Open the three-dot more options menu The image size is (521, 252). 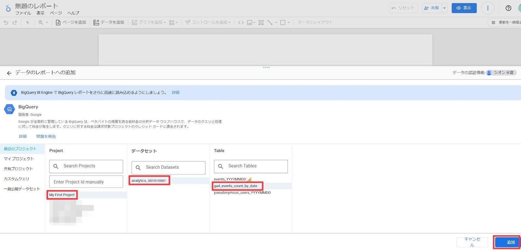(x=487, y=8)
